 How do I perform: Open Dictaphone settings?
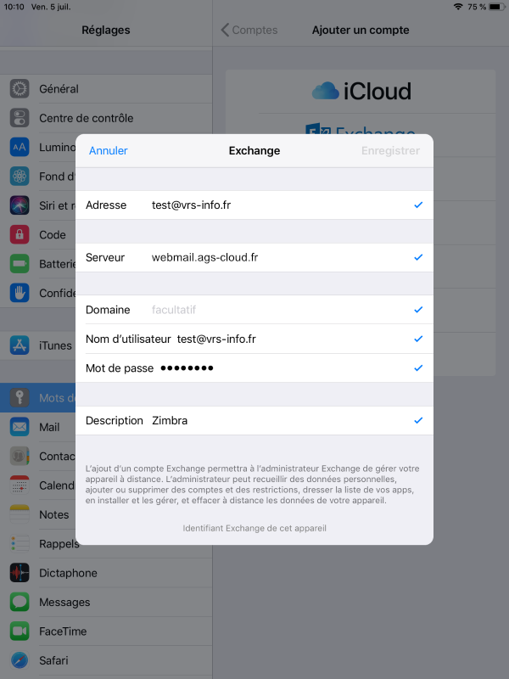[106, 573]
